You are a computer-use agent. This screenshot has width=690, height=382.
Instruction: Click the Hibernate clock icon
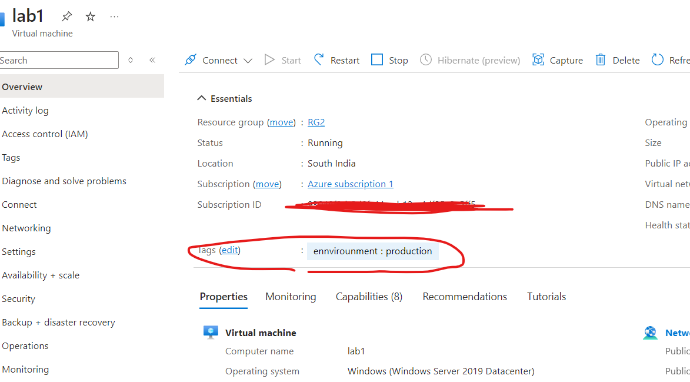(x=425, y=59)
